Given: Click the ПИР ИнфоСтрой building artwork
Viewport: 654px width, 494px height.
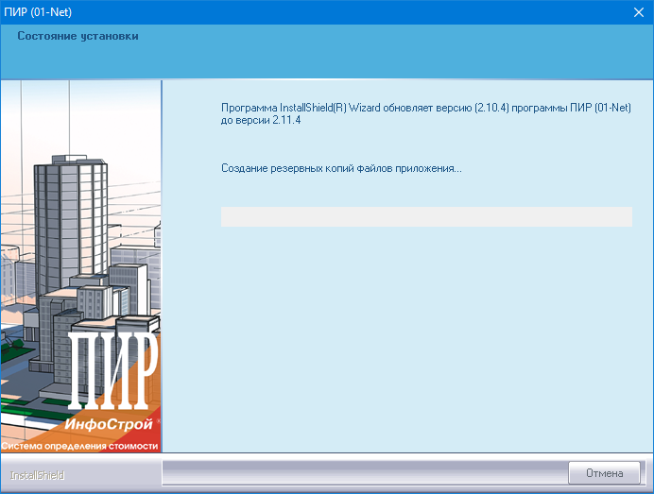Looking at the screenshot, I should click(x=81, y=266).
